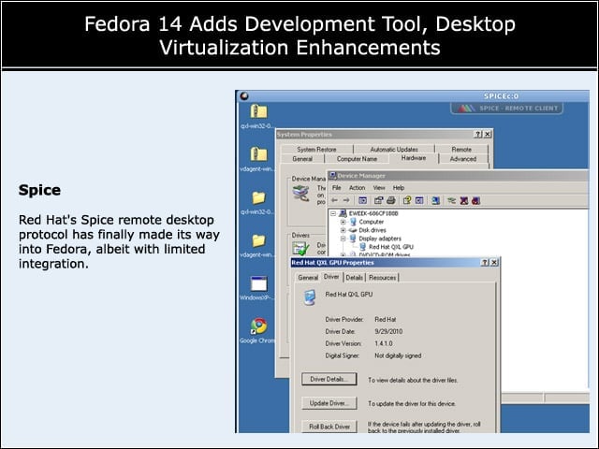Open Properties via Device Manager toolbar icon

(x=378, y=200)
